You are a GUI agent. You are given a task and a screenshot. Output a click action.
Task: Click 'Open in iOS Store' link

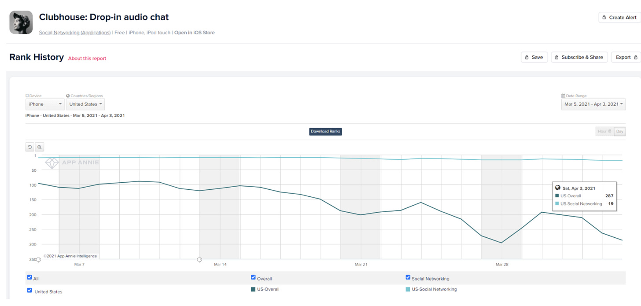click(x=195, y=33)
